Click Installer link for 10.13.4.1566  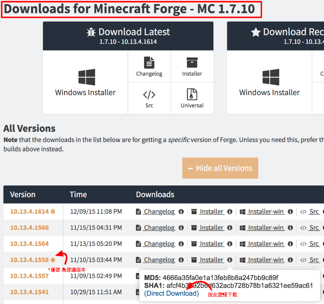211,228
